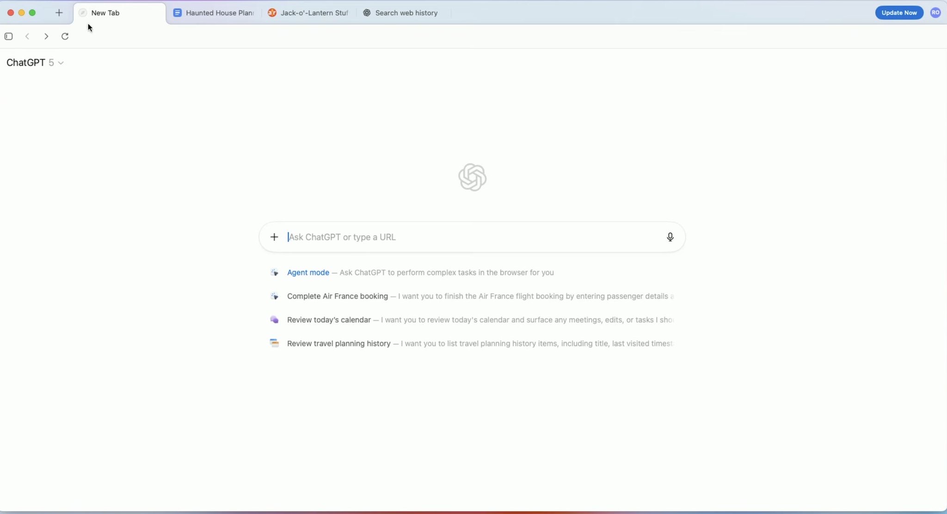Switch to Haunted House Plan tab
This screenshot has height=514, width=947.
[215, 13]
